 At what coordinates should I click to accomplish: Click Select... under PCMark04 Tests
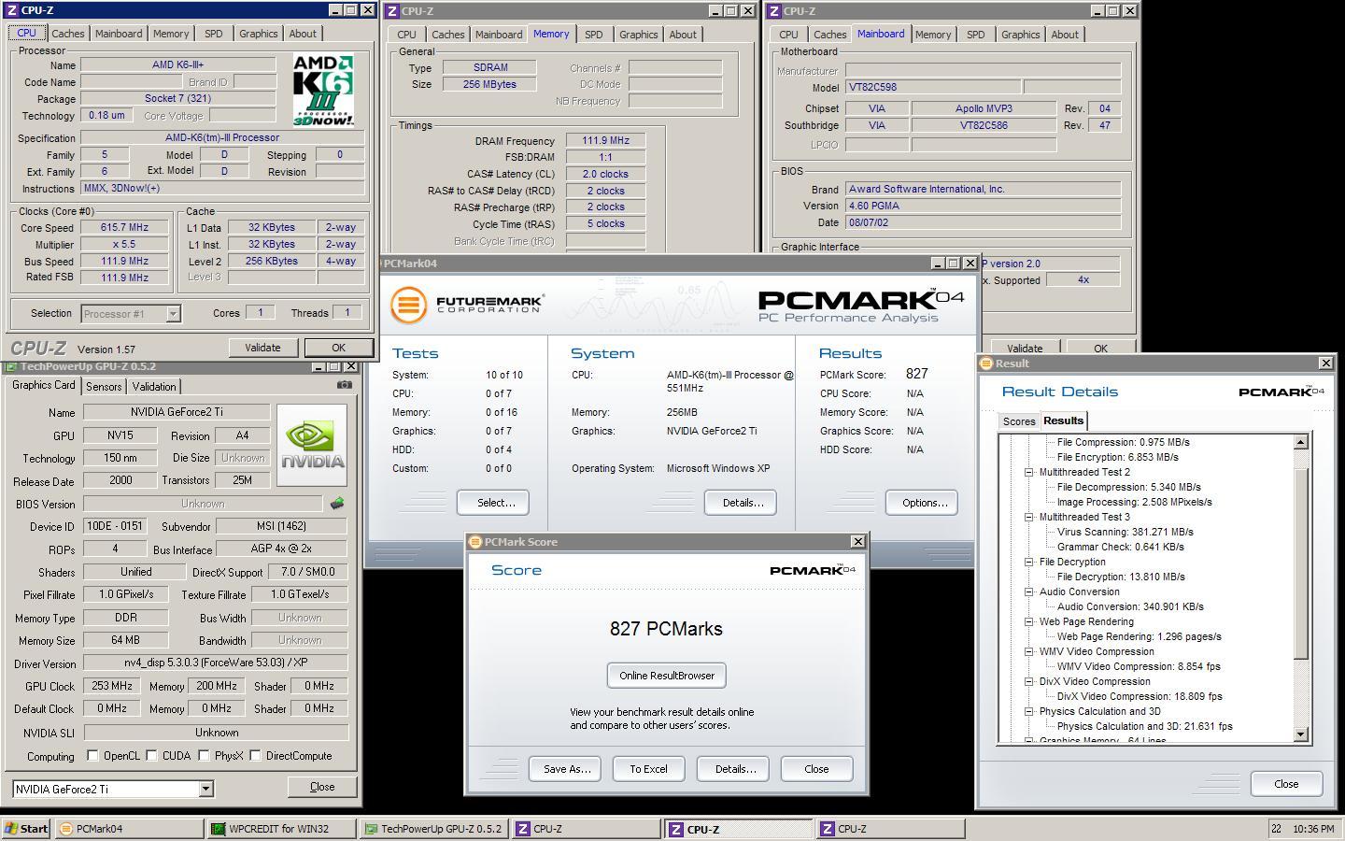tap(493, 503)
